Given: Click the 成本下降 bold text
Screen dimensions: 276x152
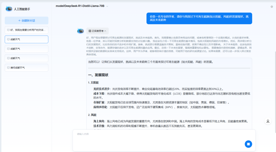Looking at the screenshot, I should [99, 94].
